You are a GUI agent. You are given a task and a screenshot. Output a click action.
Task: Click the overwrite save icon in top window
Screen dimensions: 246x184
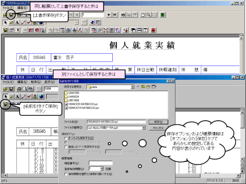(x=11, y=15)
